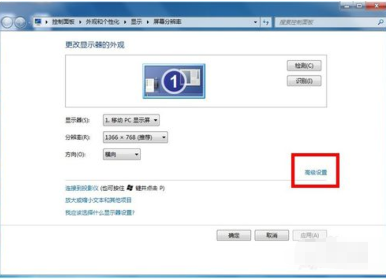
Task: Minimize the window
Action: [x=347, y=5]
